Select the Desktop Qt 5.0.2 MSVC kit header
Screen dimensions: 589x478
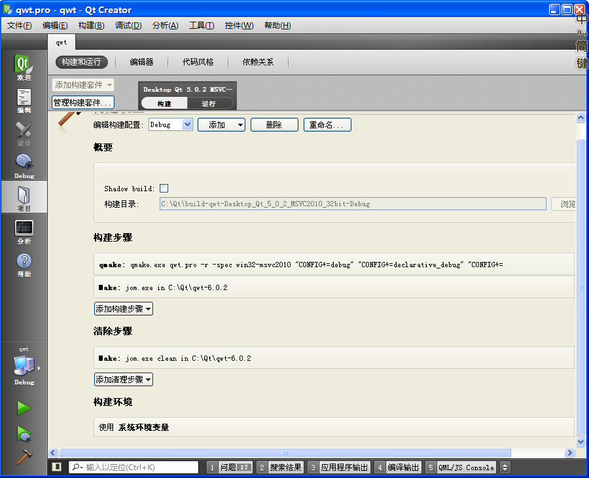[187, 90]
